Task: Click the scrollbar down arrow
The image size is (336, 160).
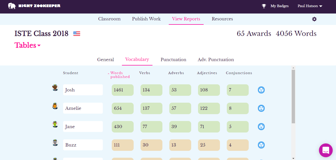Action: click(293, 158)
